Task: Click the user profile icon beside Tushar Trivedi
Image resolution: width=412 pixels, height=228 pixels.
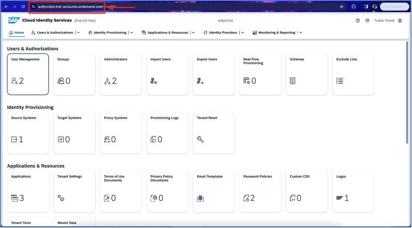Action: [400, 20]
